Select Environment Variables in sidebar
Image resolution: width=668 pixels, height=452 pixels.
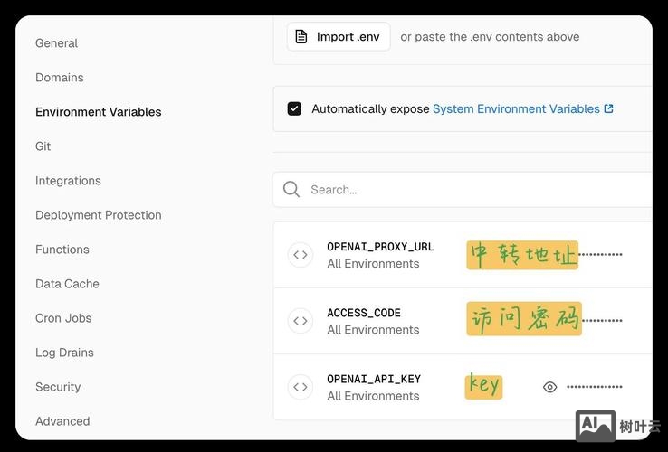point(98,112)
